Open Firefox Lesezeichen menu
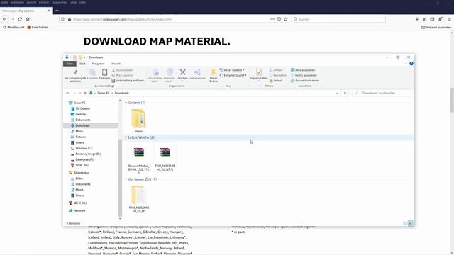 [59, 2]
